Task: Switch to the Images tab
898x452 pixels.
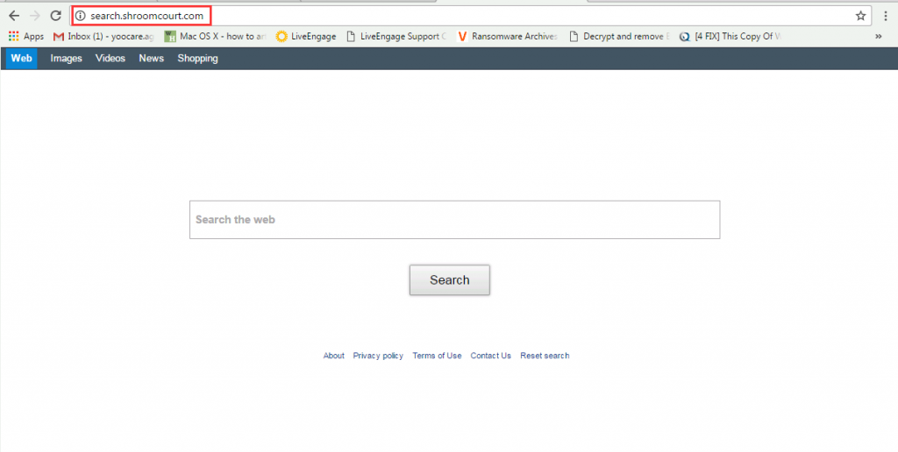Action: [66, 59]
